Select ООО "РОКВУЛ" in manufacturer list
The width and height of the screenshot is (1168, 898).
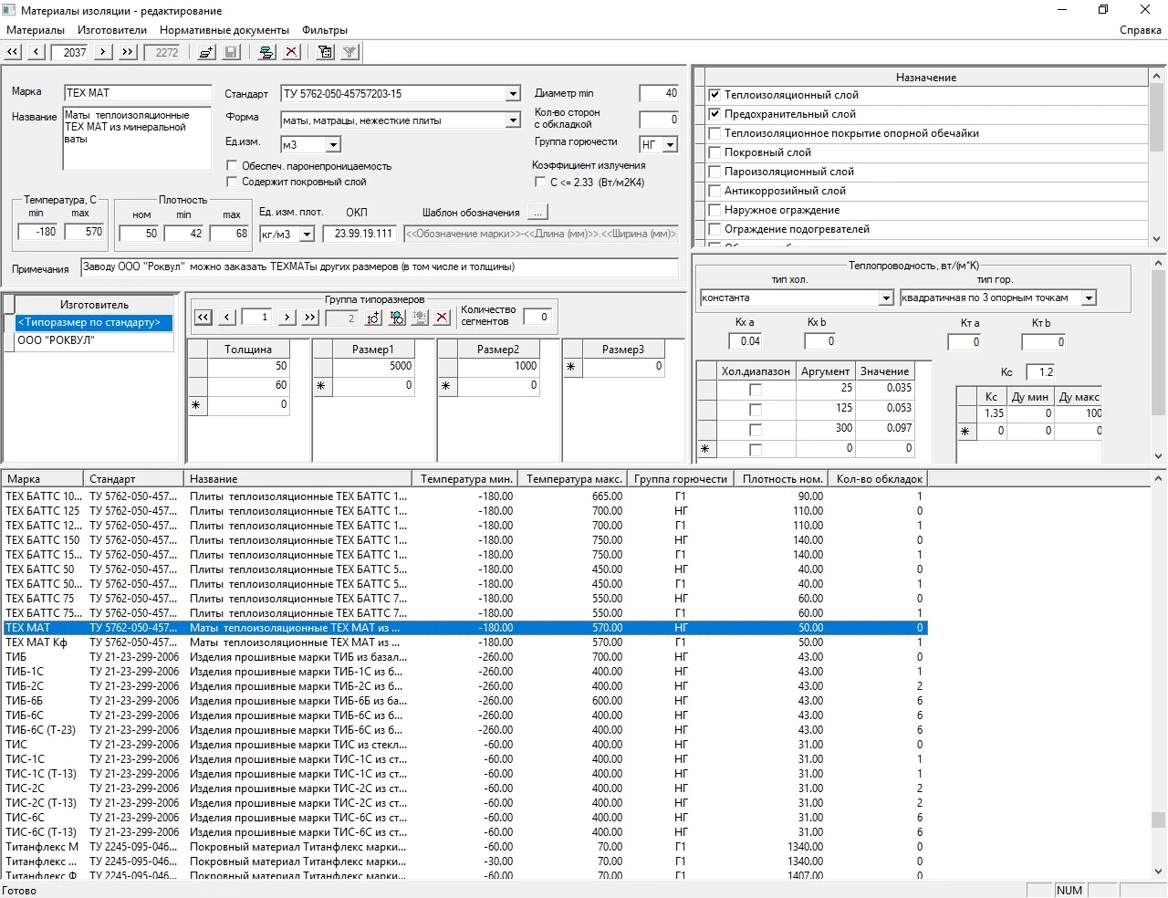click(x=57, y=340)
